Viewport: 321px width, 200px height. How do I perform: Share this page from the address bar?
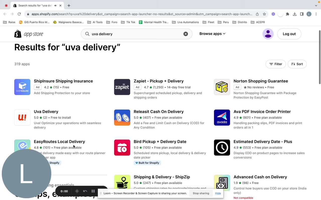pos(257,14)
